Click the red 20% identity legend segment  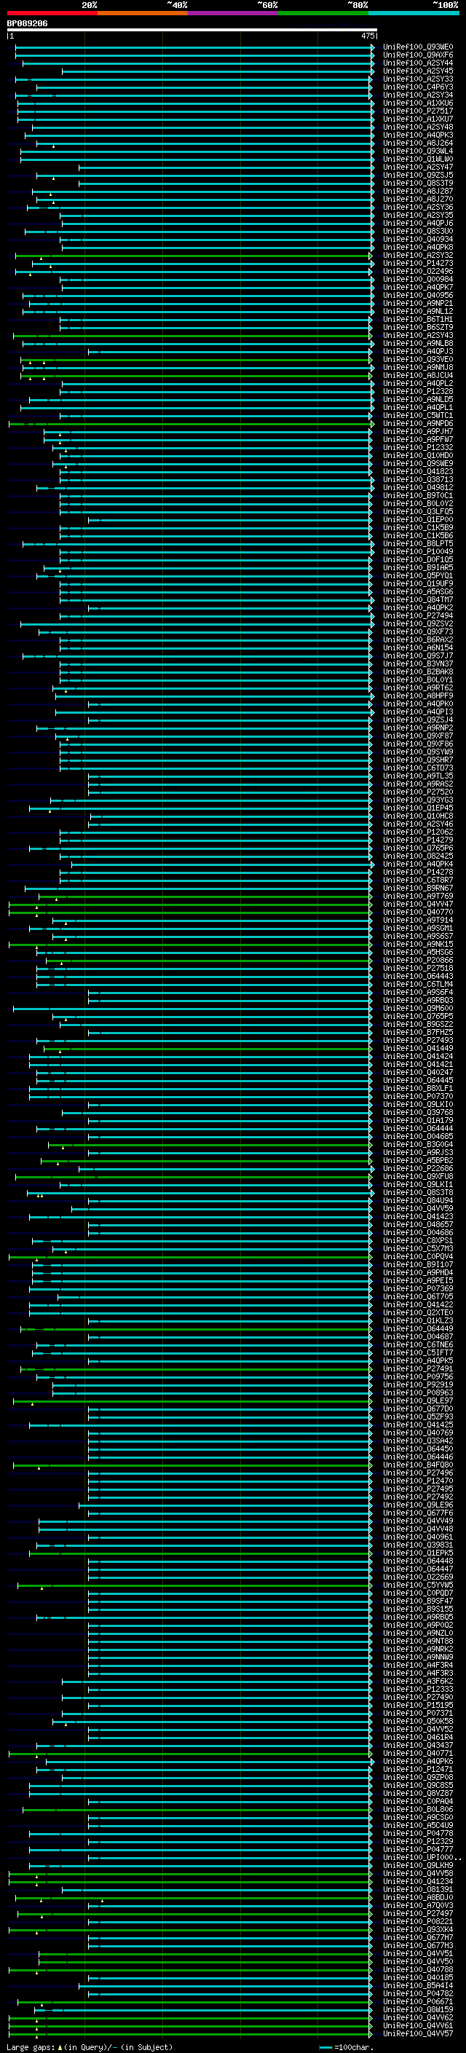coord(52,13)
